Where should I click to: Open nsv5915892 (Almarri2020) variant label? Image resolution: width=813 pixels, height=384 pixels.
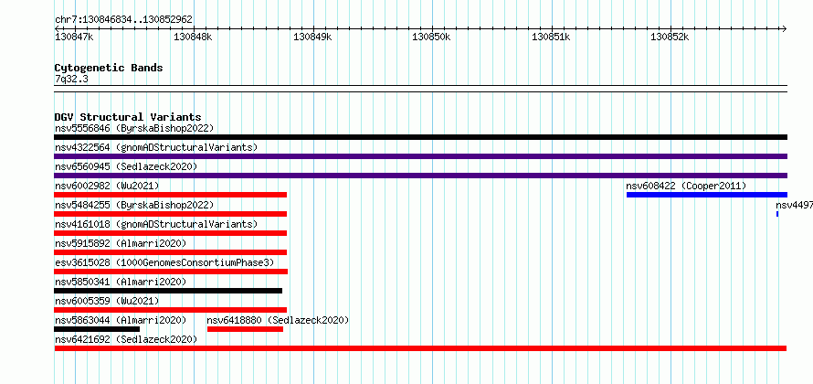[x=121, y=243]
